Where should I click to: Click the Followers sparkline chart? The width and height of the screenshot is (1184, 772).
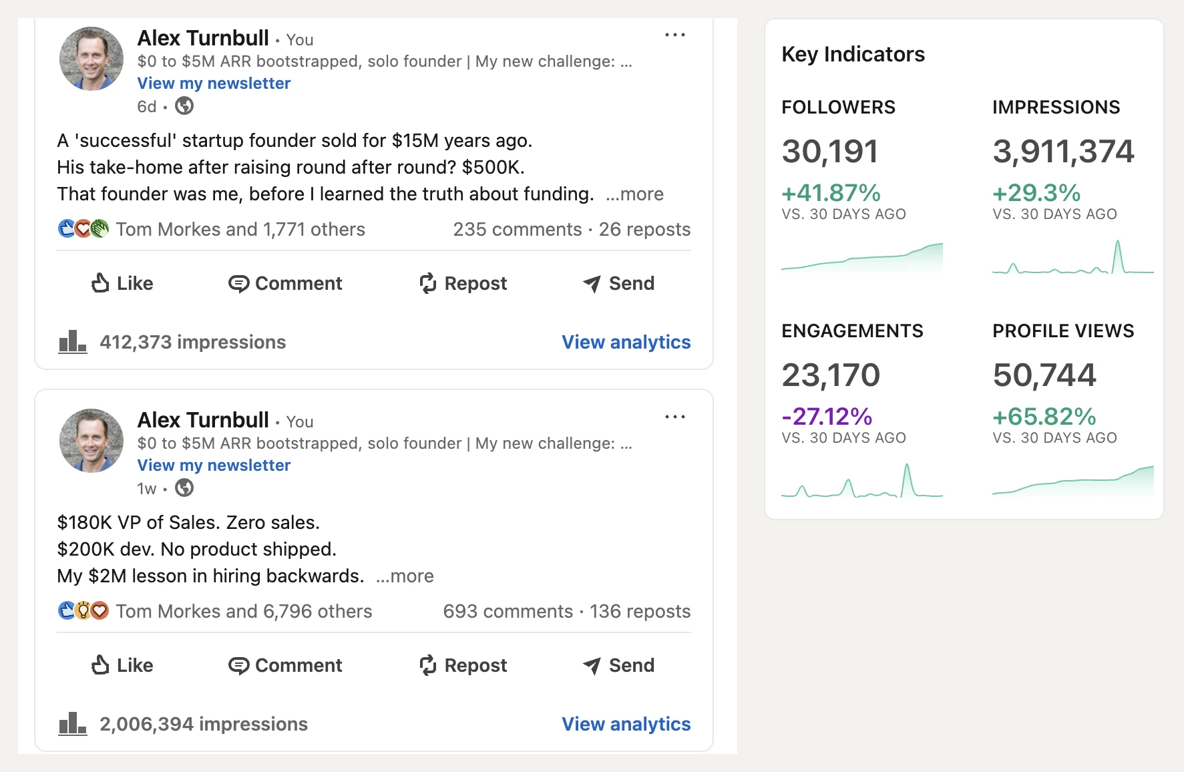(862, 257)
